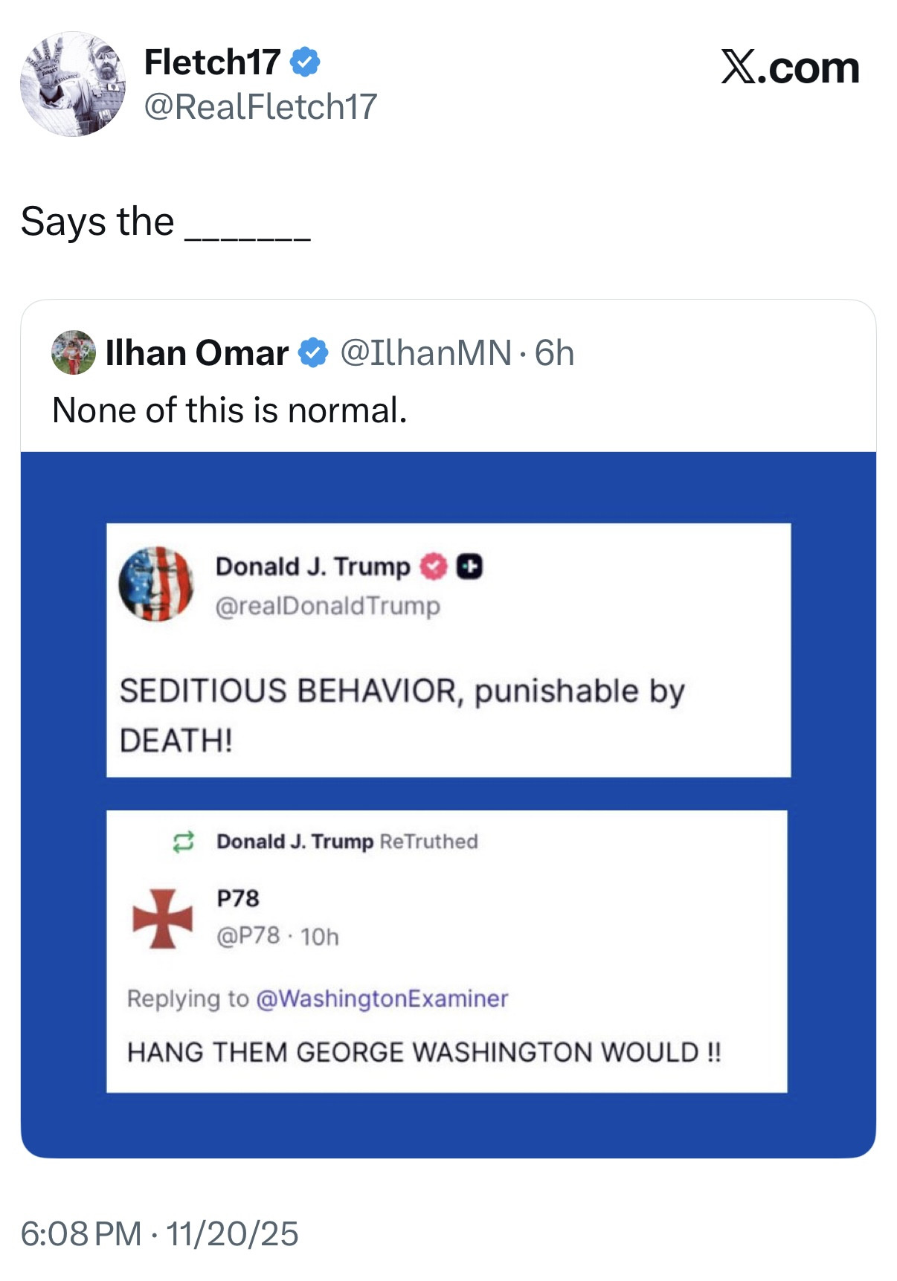Open the @realDonaldTrump handle

tap(328, 606)
